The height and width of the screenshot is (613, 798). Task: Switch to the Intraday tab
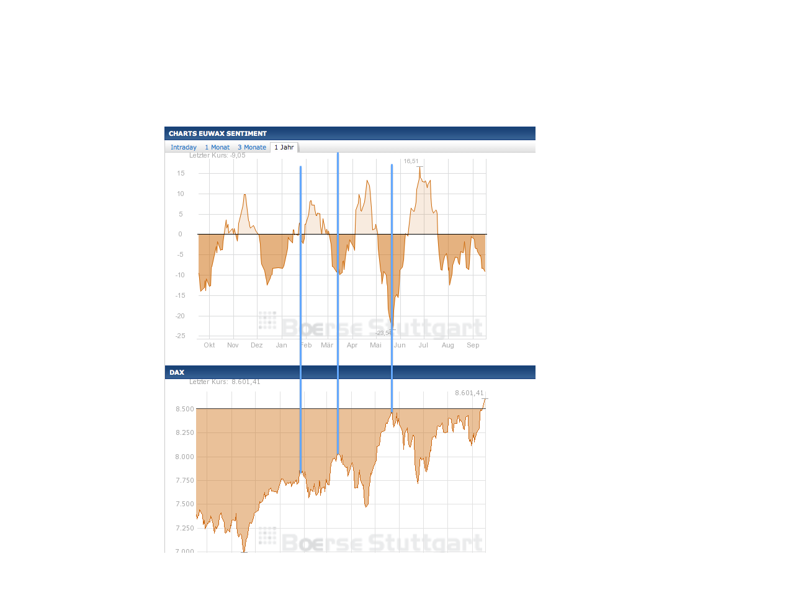(x=183, y=148)
